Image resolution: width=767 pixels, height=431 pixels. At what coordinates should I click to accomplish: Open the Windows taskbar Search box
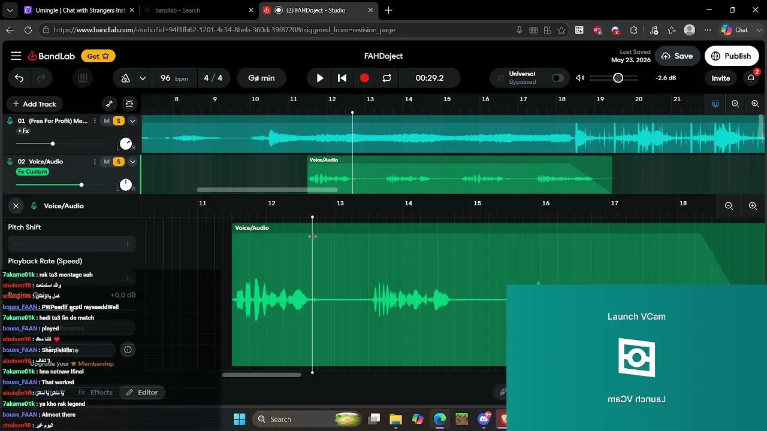click(x=307, y=419)
